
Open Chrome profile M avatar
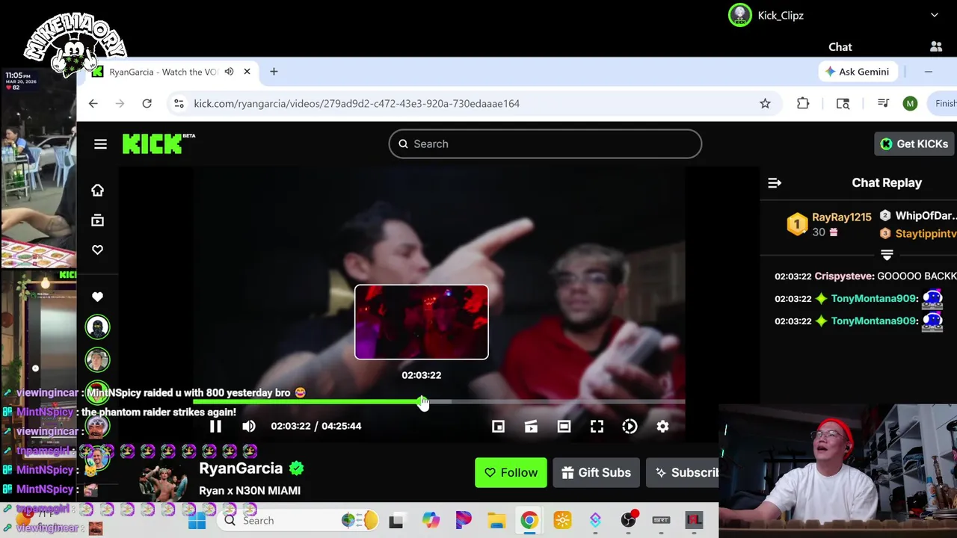tap(910, 104)
